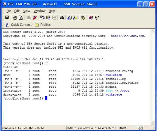The height and width of the screenshot is (131, 157).
Task: Click the 'total 48' line
Action: [x=10, y=67]
